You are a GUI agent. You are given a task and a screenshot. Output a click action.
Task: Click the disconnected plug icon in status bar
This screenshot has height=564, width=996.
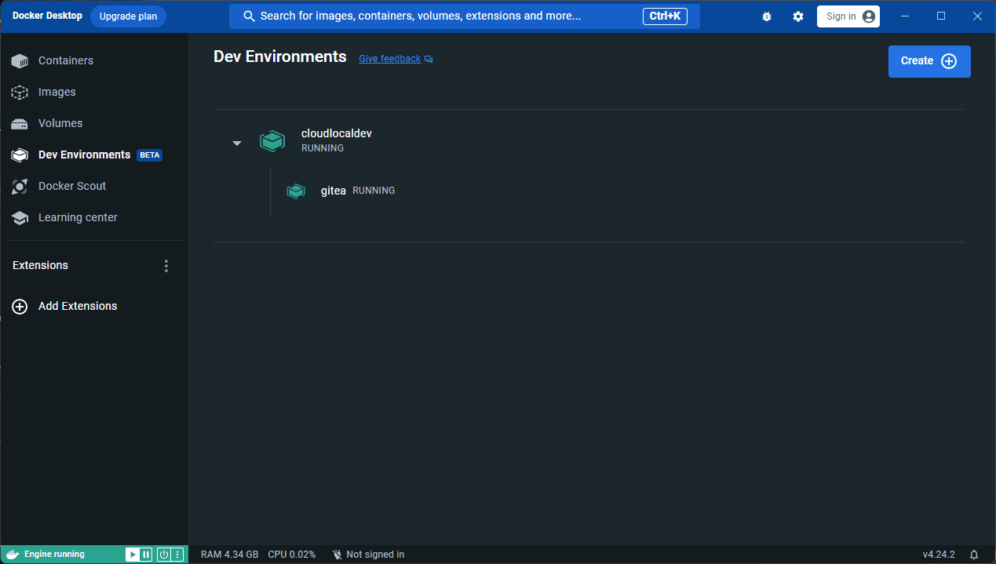(x=337, y=555)
